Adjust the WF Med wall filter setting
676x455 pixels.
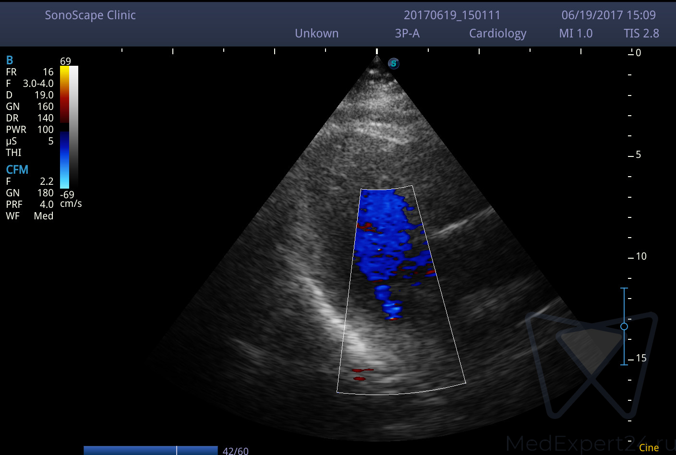point(29,216)
